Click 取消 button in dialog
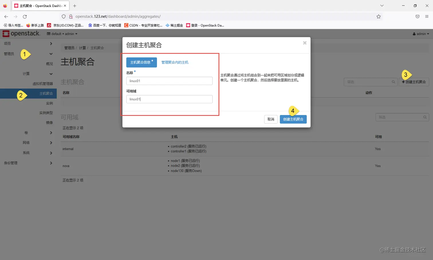This screenshot has height=260, width=433. tap(271, 119)
